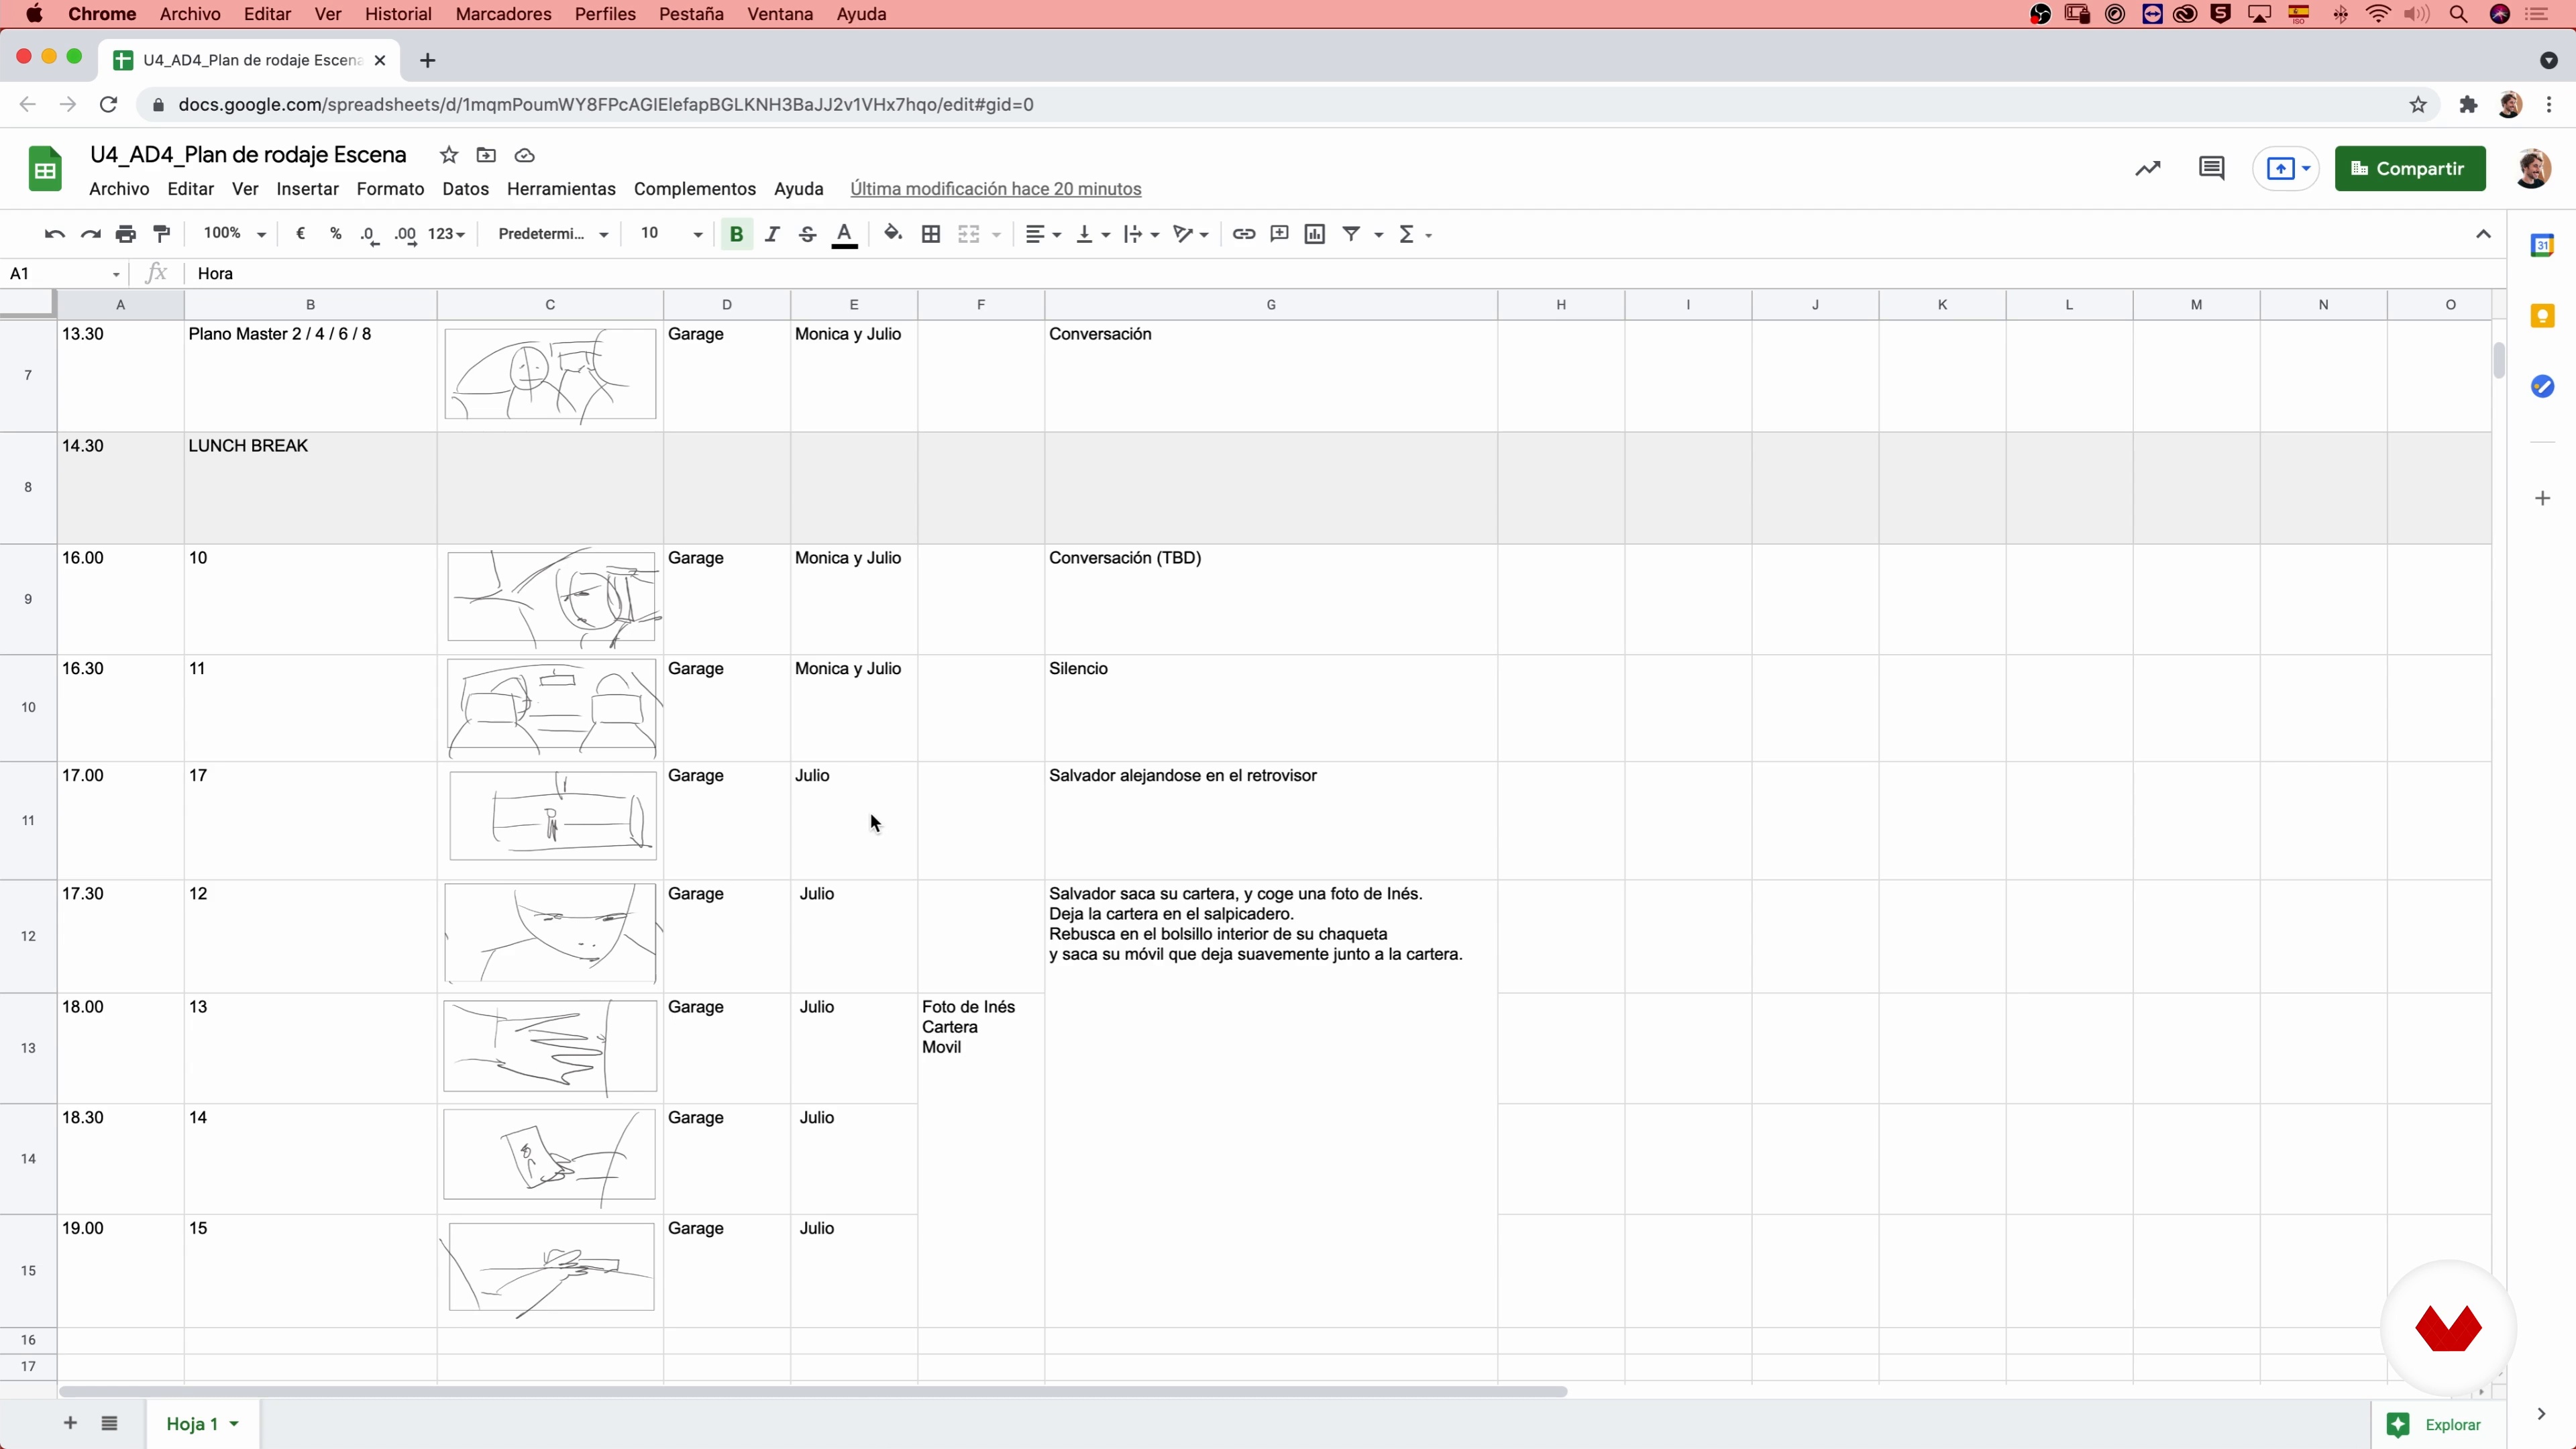Open last modification history link

coord(995,189)
